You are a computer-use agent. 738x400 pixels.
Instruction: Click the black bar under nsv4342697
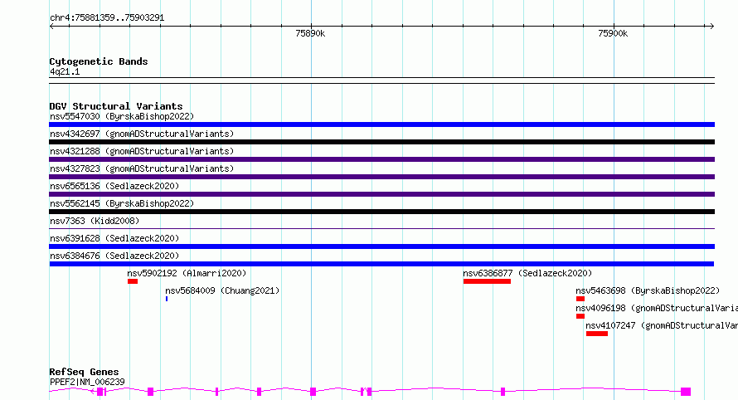[381, 142]
